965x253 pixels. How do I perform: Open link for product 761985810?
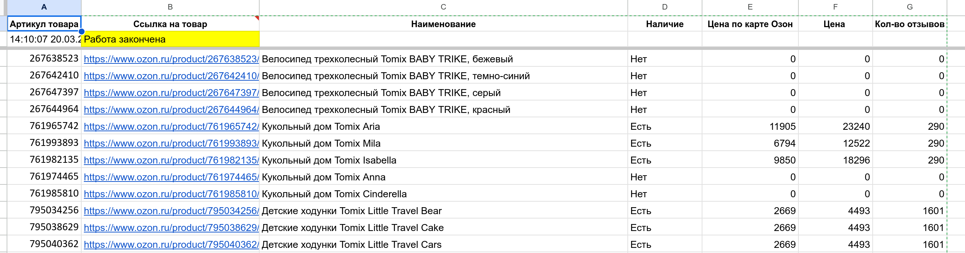tap(171, 194)
